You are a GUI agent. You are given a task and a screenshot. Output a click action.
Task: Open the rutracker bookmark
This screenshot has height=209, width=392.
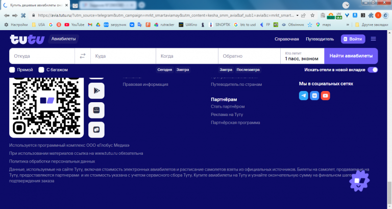click(164, 25)
